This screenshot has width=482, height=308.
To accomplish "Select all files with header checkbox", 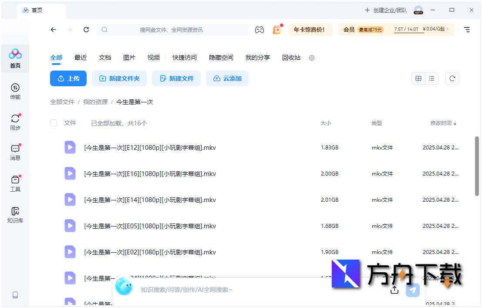I will [x=53, y=123].
